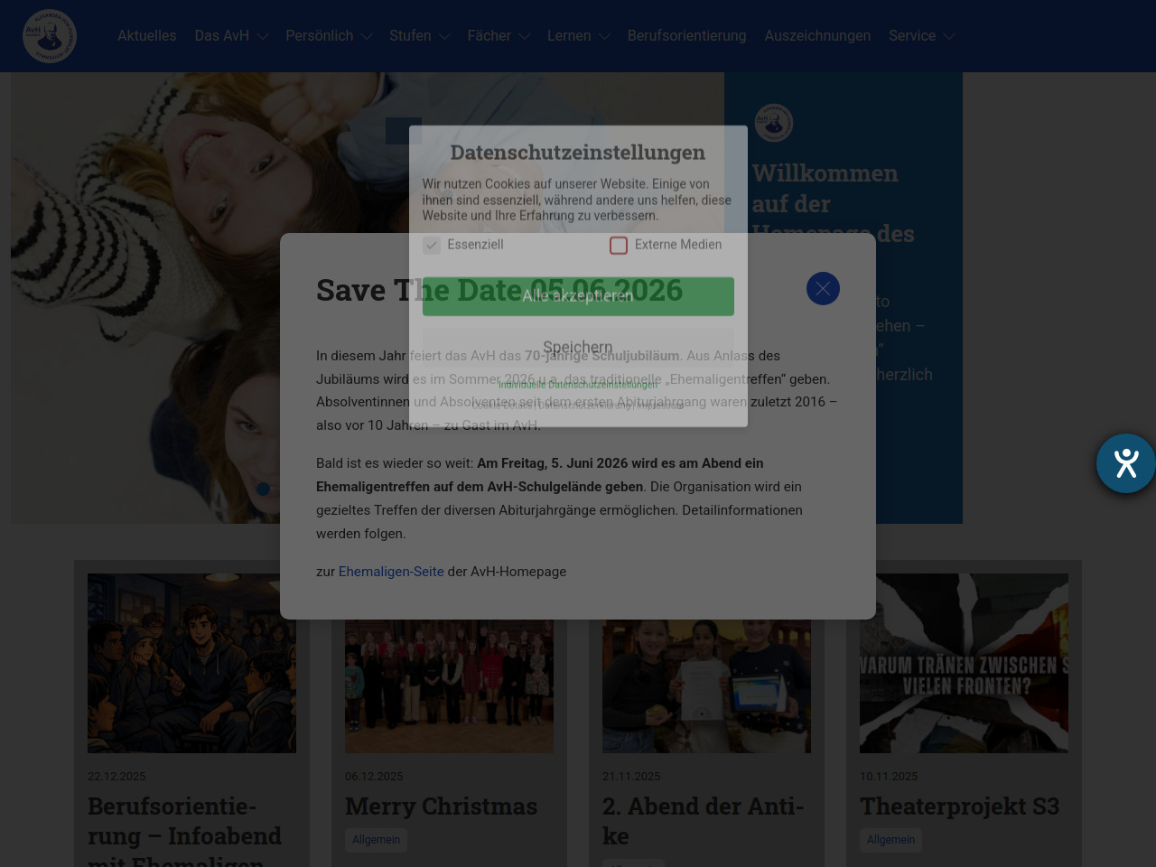Toggle the Essenziell cookie checkbox
The image size is (1156, 867).
(x=432, y=246)
